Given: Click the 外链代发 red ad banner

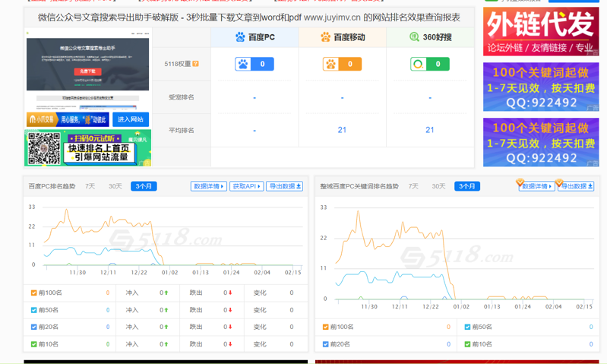Looking at the screenshot, I should coord(541,32).
